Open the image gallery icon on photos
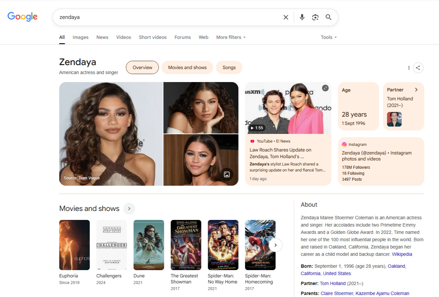The image size is (439, 297). 227,174
